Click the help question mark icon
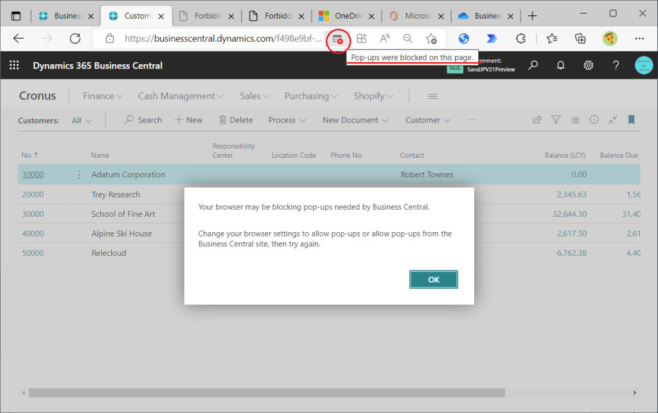 pos(616,65)
